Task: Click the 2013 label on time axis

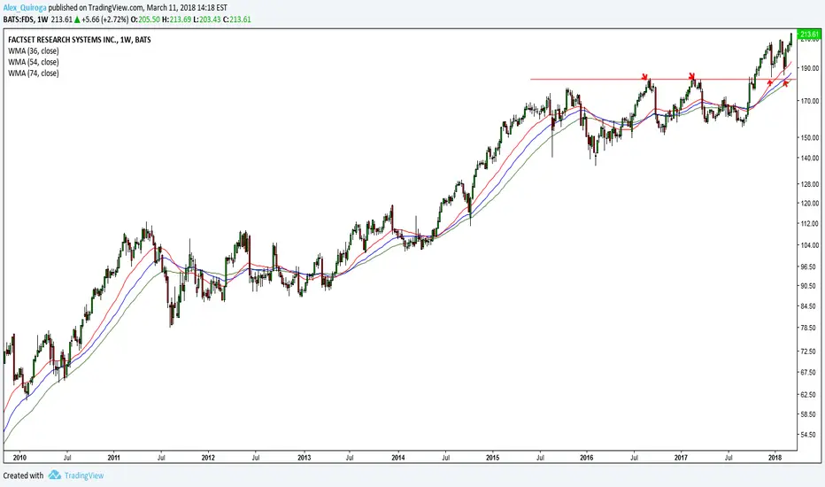Action: tap(305, 458)
